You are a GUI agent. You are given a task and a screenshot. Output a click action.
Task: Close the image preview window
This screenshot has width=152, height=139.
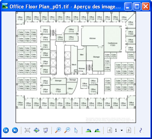coord(146,6)
